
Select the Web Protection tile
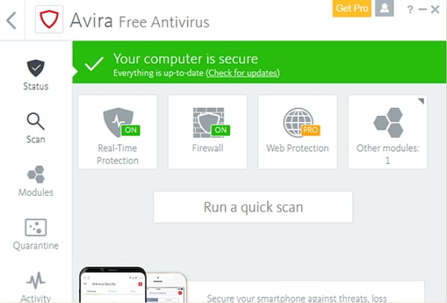pos(297,132)
